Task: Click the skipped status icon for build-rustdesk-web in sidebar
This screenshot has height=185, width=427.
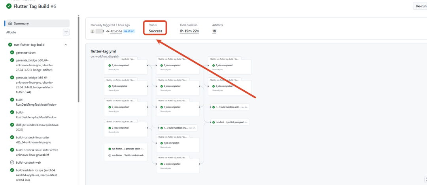Action: 12,163
